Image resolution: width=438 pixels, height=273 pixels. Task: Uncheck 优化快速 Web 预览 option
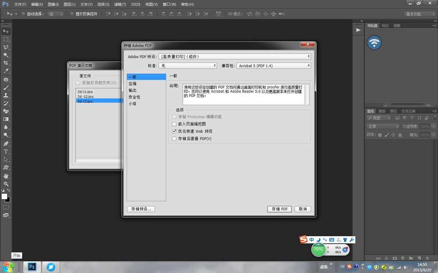(x=174, y=131)
